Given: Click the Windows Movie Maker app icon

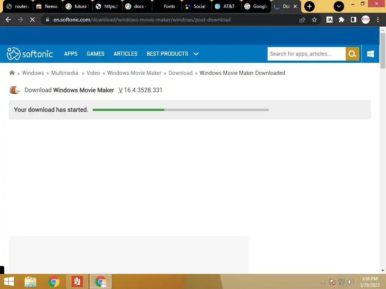Looking at the screenshot, I should pos(15,90).
